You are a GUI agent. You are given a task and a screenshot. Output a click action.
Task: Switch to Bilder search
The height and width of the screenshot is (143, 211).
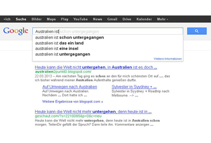37,19
